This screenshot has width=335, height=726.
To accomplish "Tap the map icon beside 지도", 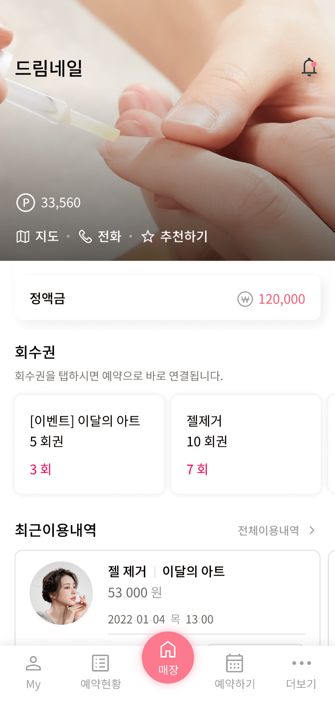I will pos(23,237).
